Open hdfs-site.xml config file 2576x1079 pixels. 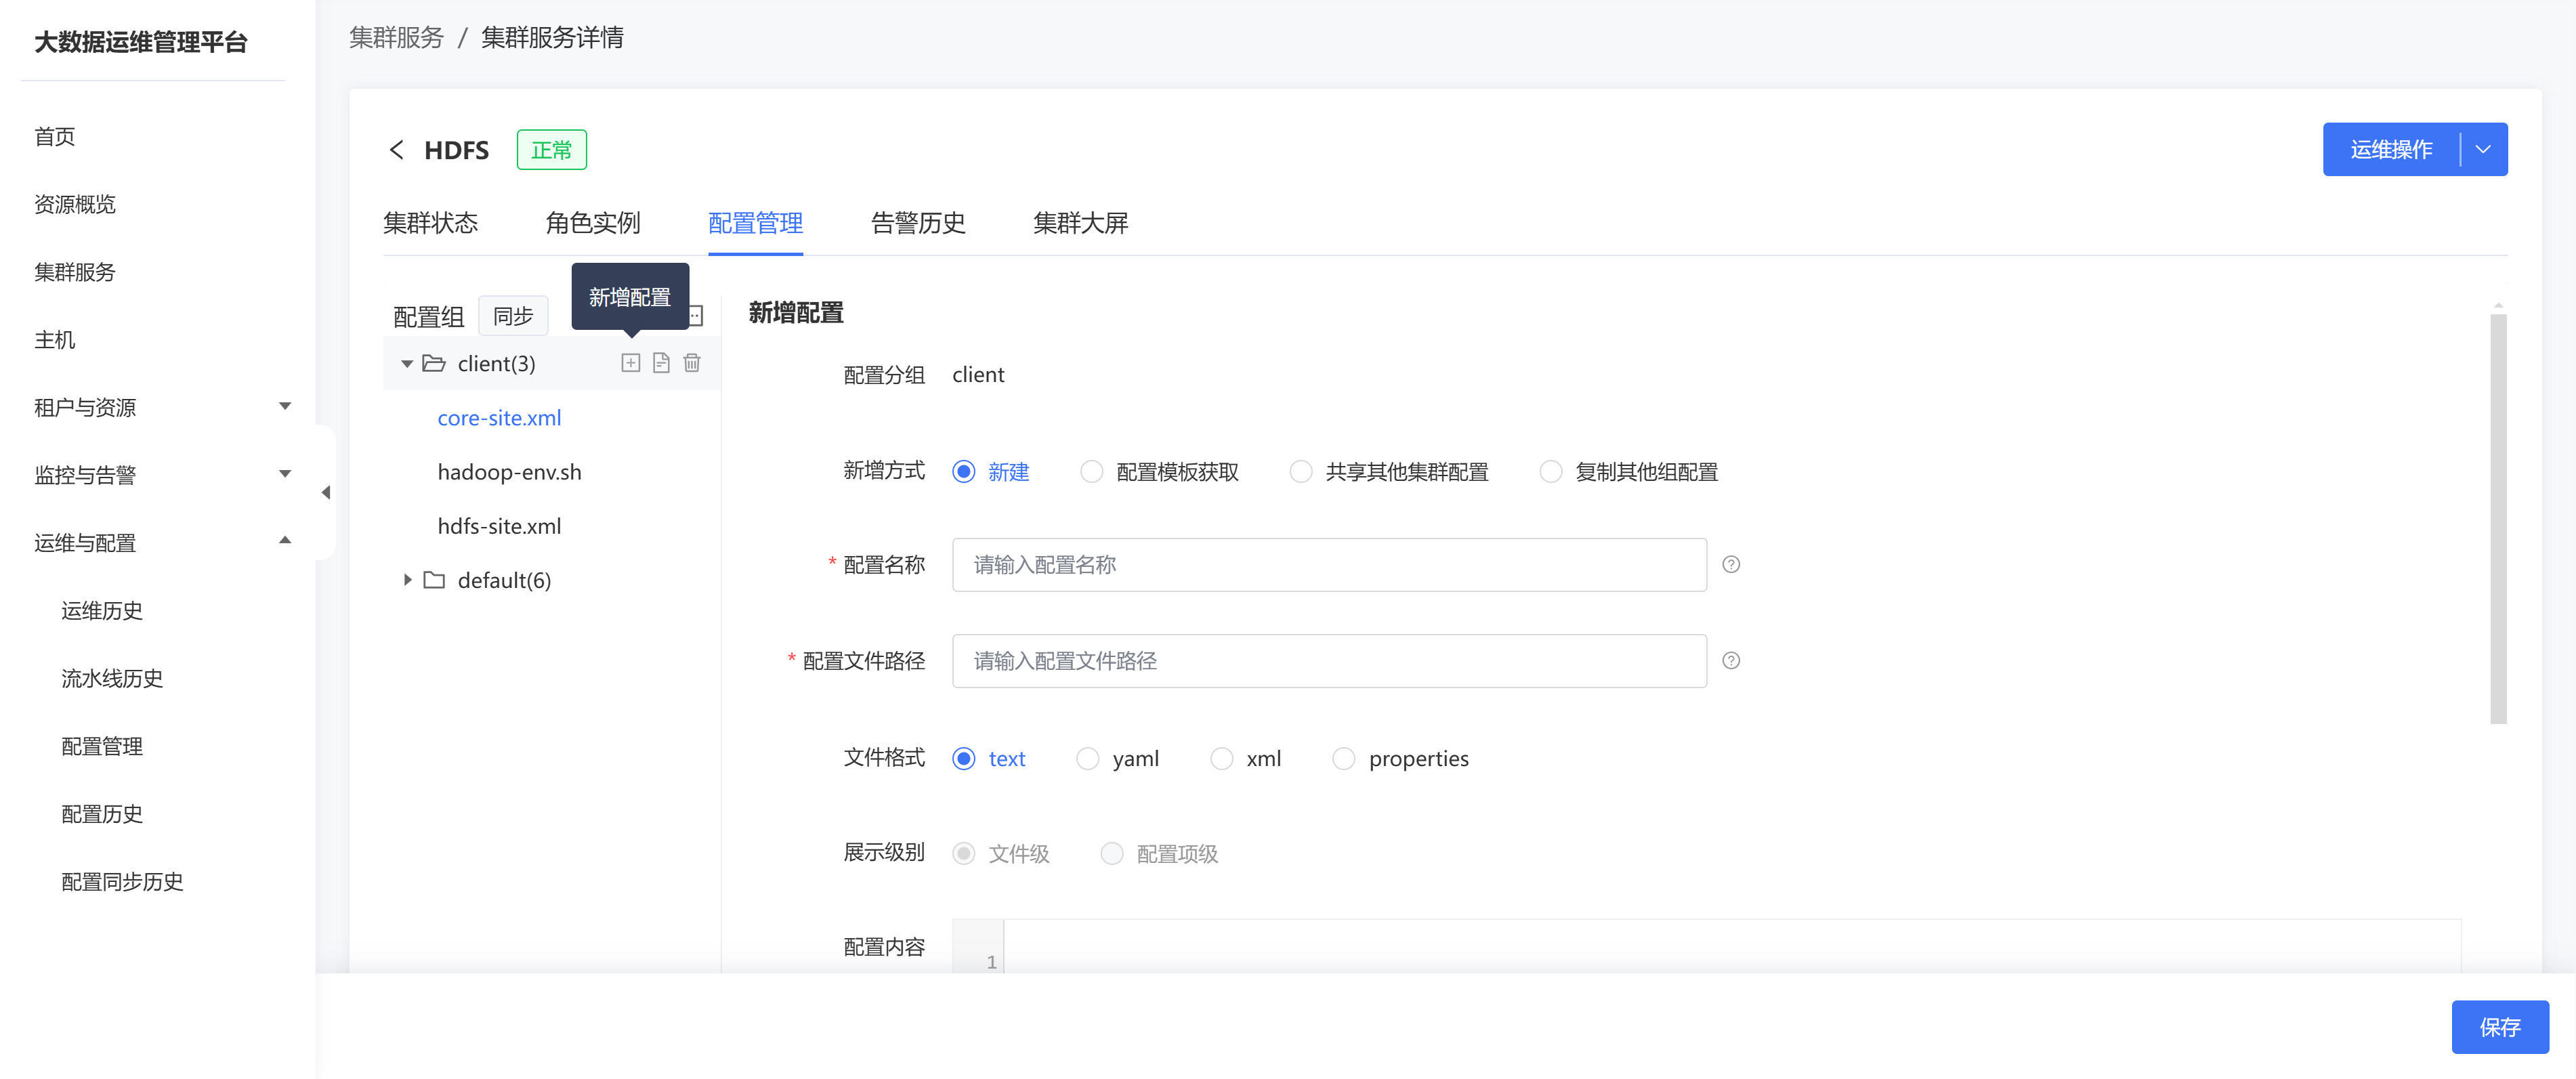(499, 526)
